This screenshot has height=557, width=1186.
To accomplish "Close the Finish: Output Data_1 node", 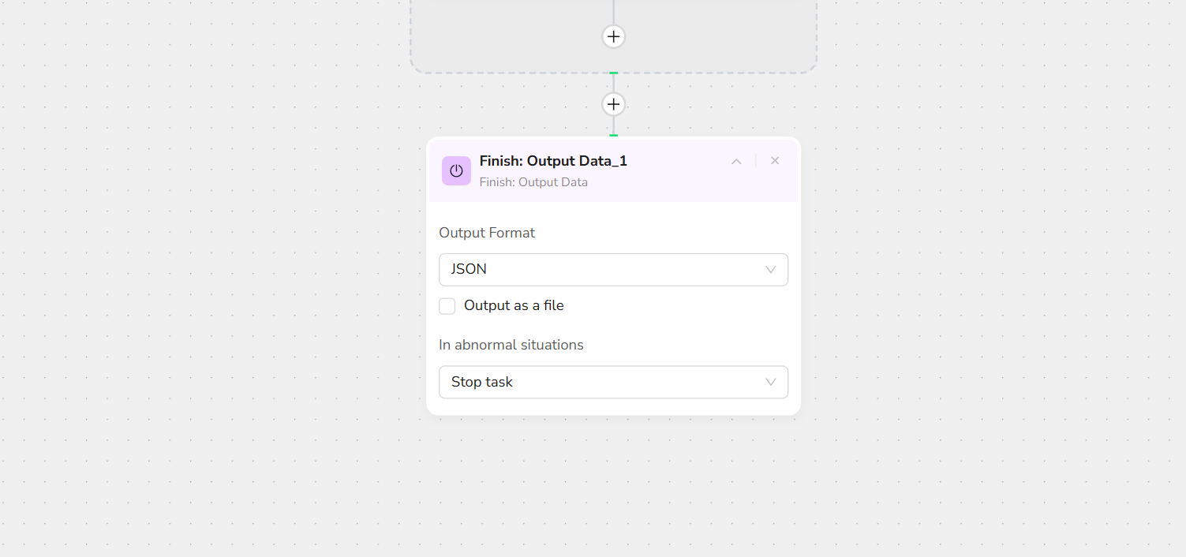I will coord(775,161).
